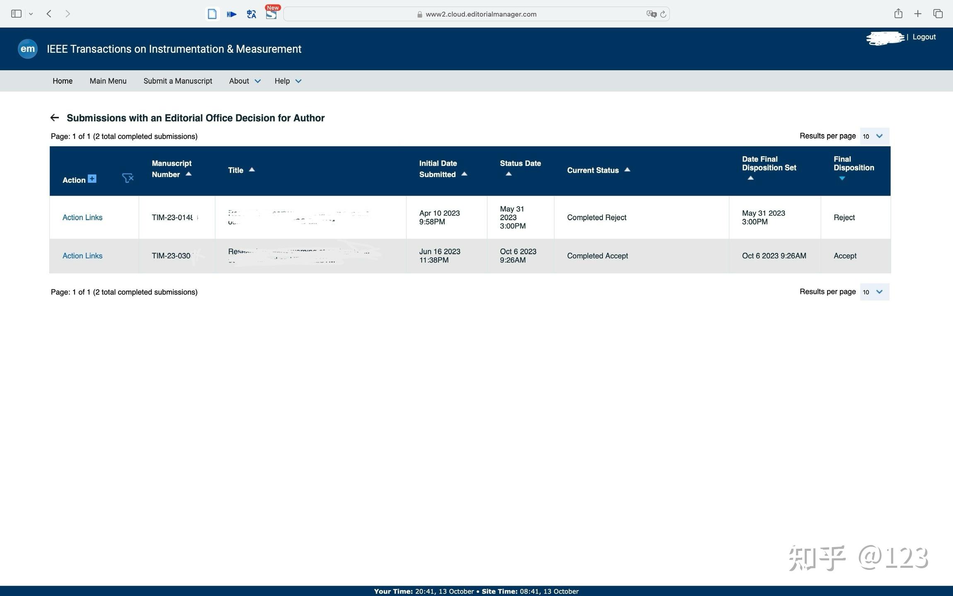Open a new tab with plus icon
The height and width of the screenshot is (596, 953).
(x=918, y=14)
